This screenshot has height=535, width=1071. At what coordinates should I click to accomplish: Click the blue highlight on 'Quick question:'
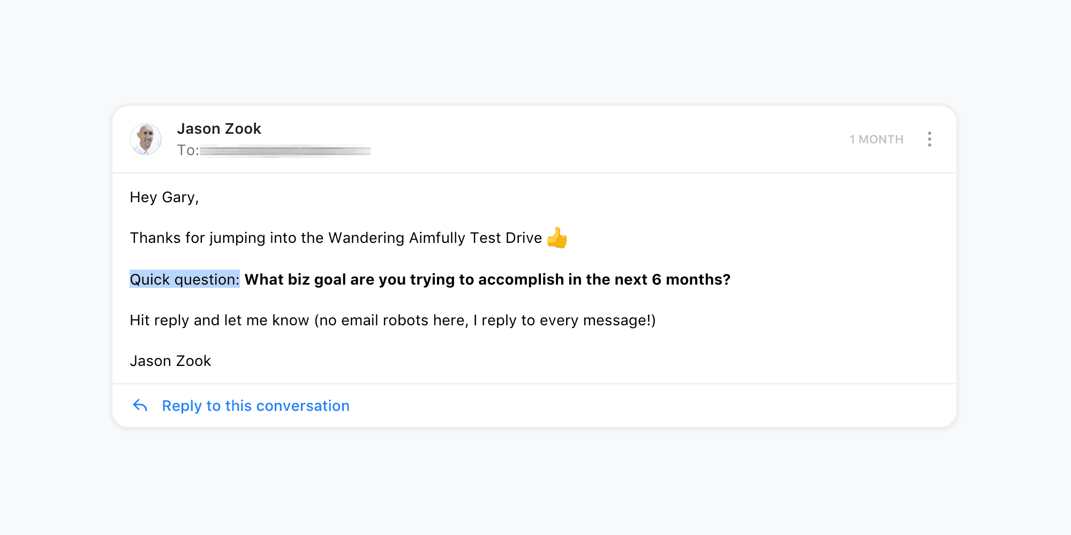184,279
